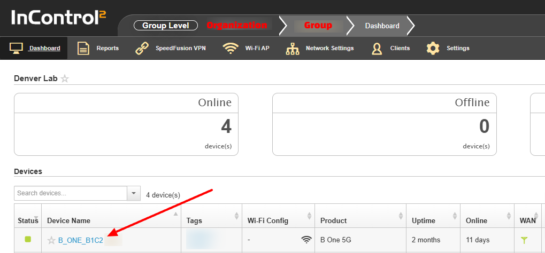The image size is (545, 253).
Task: Click the Group Level button
Action: (x=165, y=25)
